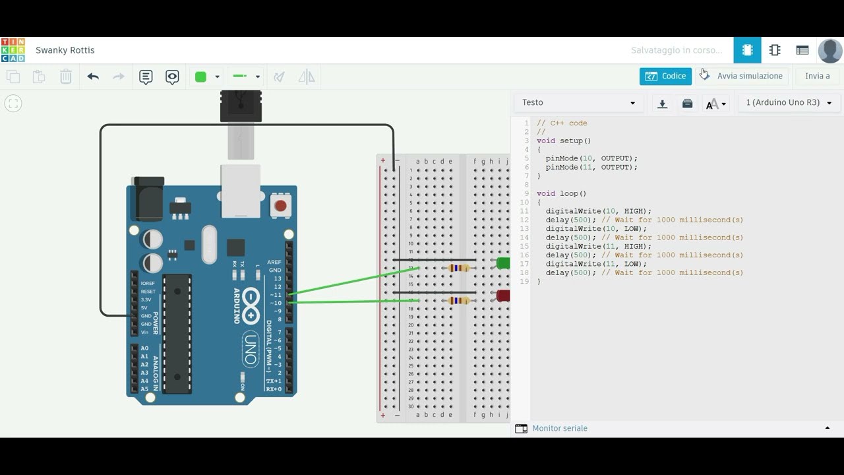Toggle notes visibility icon
The height and width of the screenshot is (475, 844).
click(x=172, y=77)
